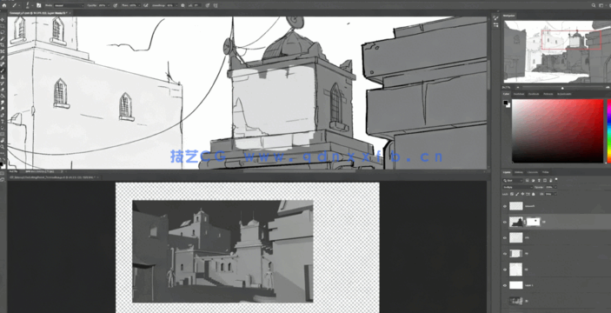This screenshot has height=313, width=611.
Task: Filter layers by adjustment layers
Action: [533, 181]
